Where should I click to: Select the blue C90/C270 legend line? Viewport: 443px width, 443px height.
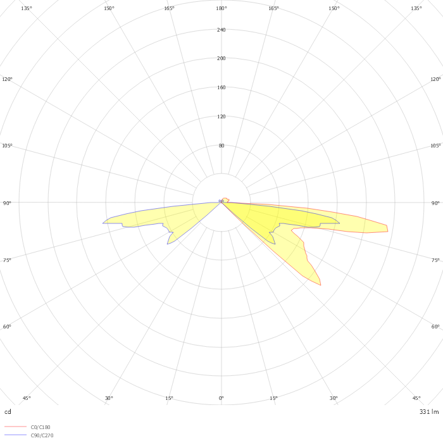pos(16,435)
